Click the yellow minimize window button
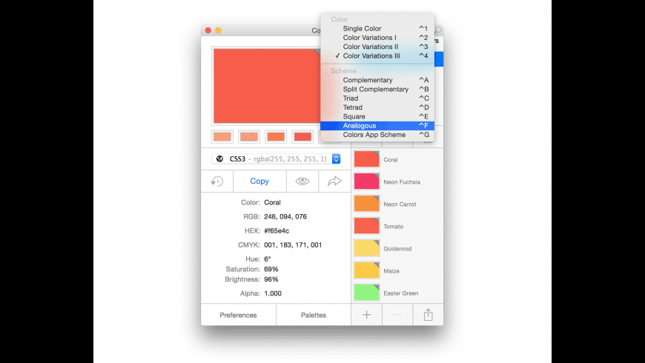Image resolution: width=645 pixels, height=363 pixels. coord(218,30)
